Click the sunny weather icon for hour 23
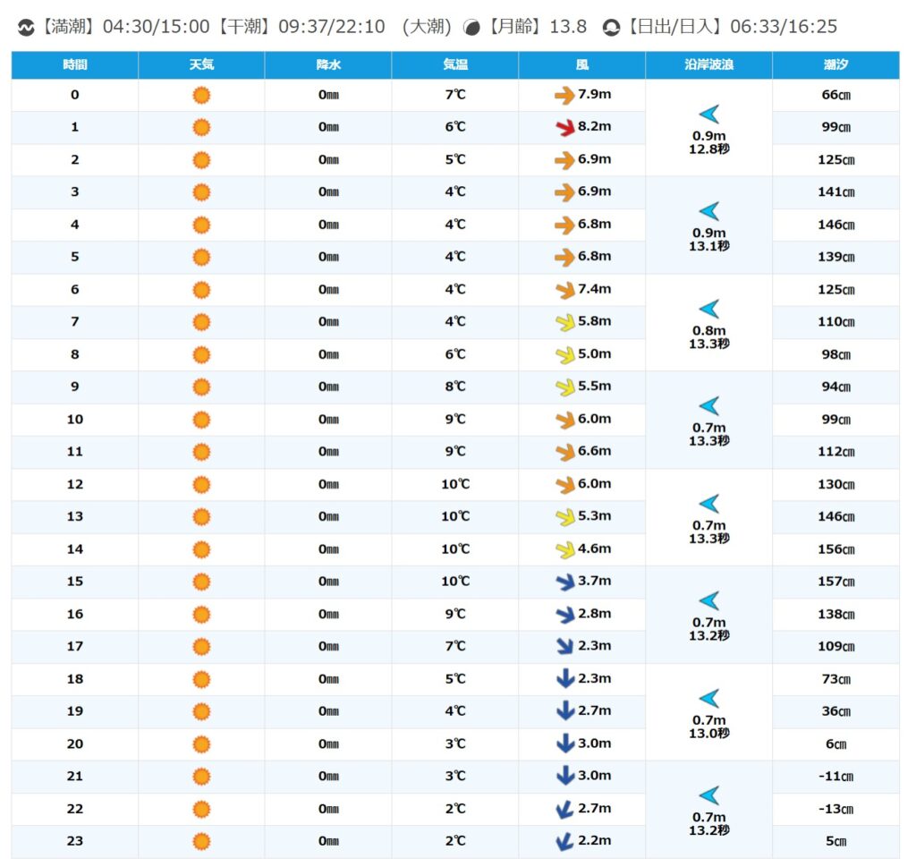 pos(201,841)
